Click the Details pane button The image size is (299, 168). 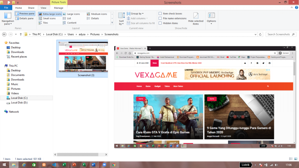point(25,18)
